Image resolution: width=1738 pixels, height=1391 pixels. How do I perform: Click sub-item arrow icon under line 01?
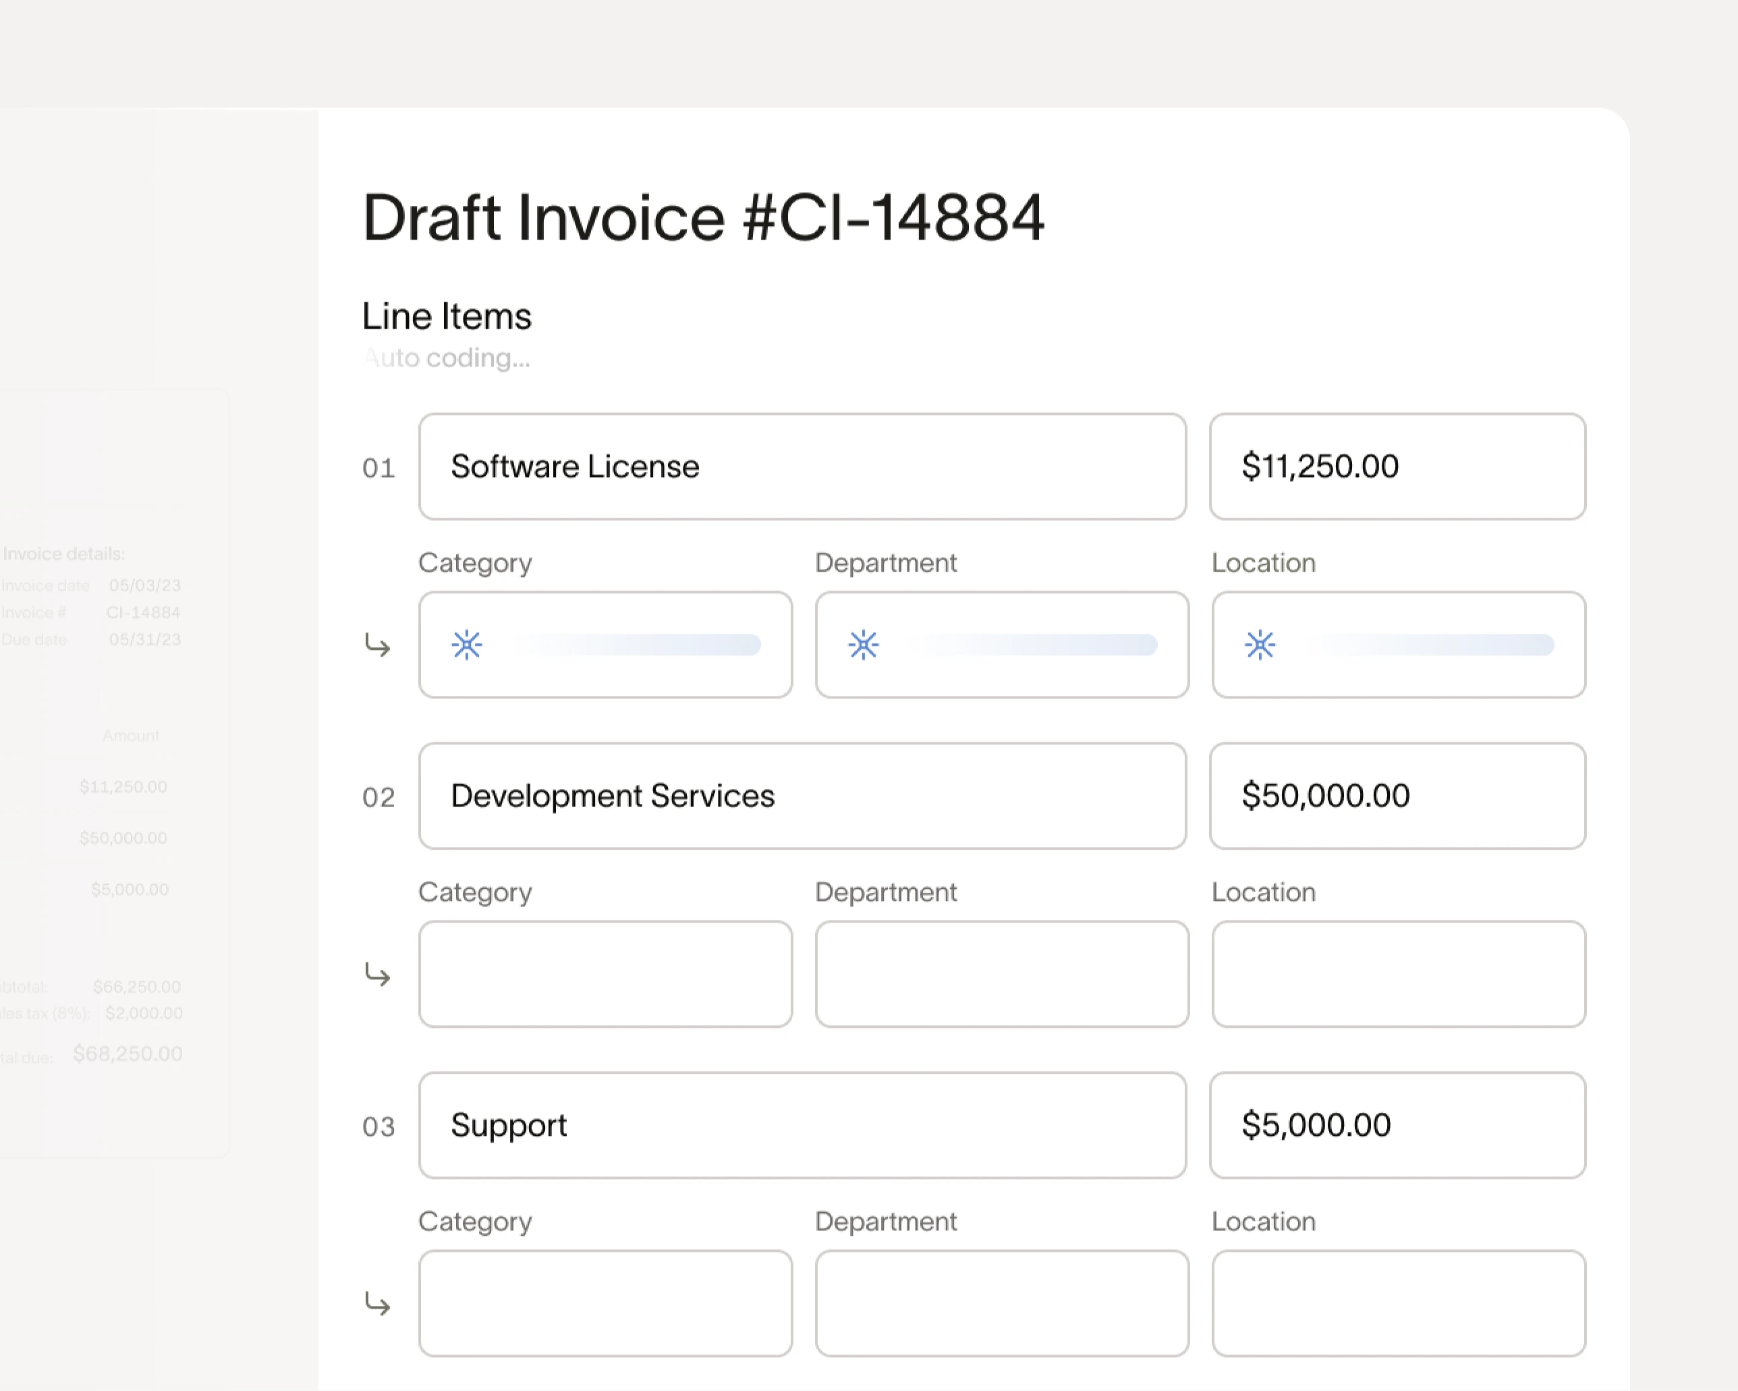(x=377, y=645)
